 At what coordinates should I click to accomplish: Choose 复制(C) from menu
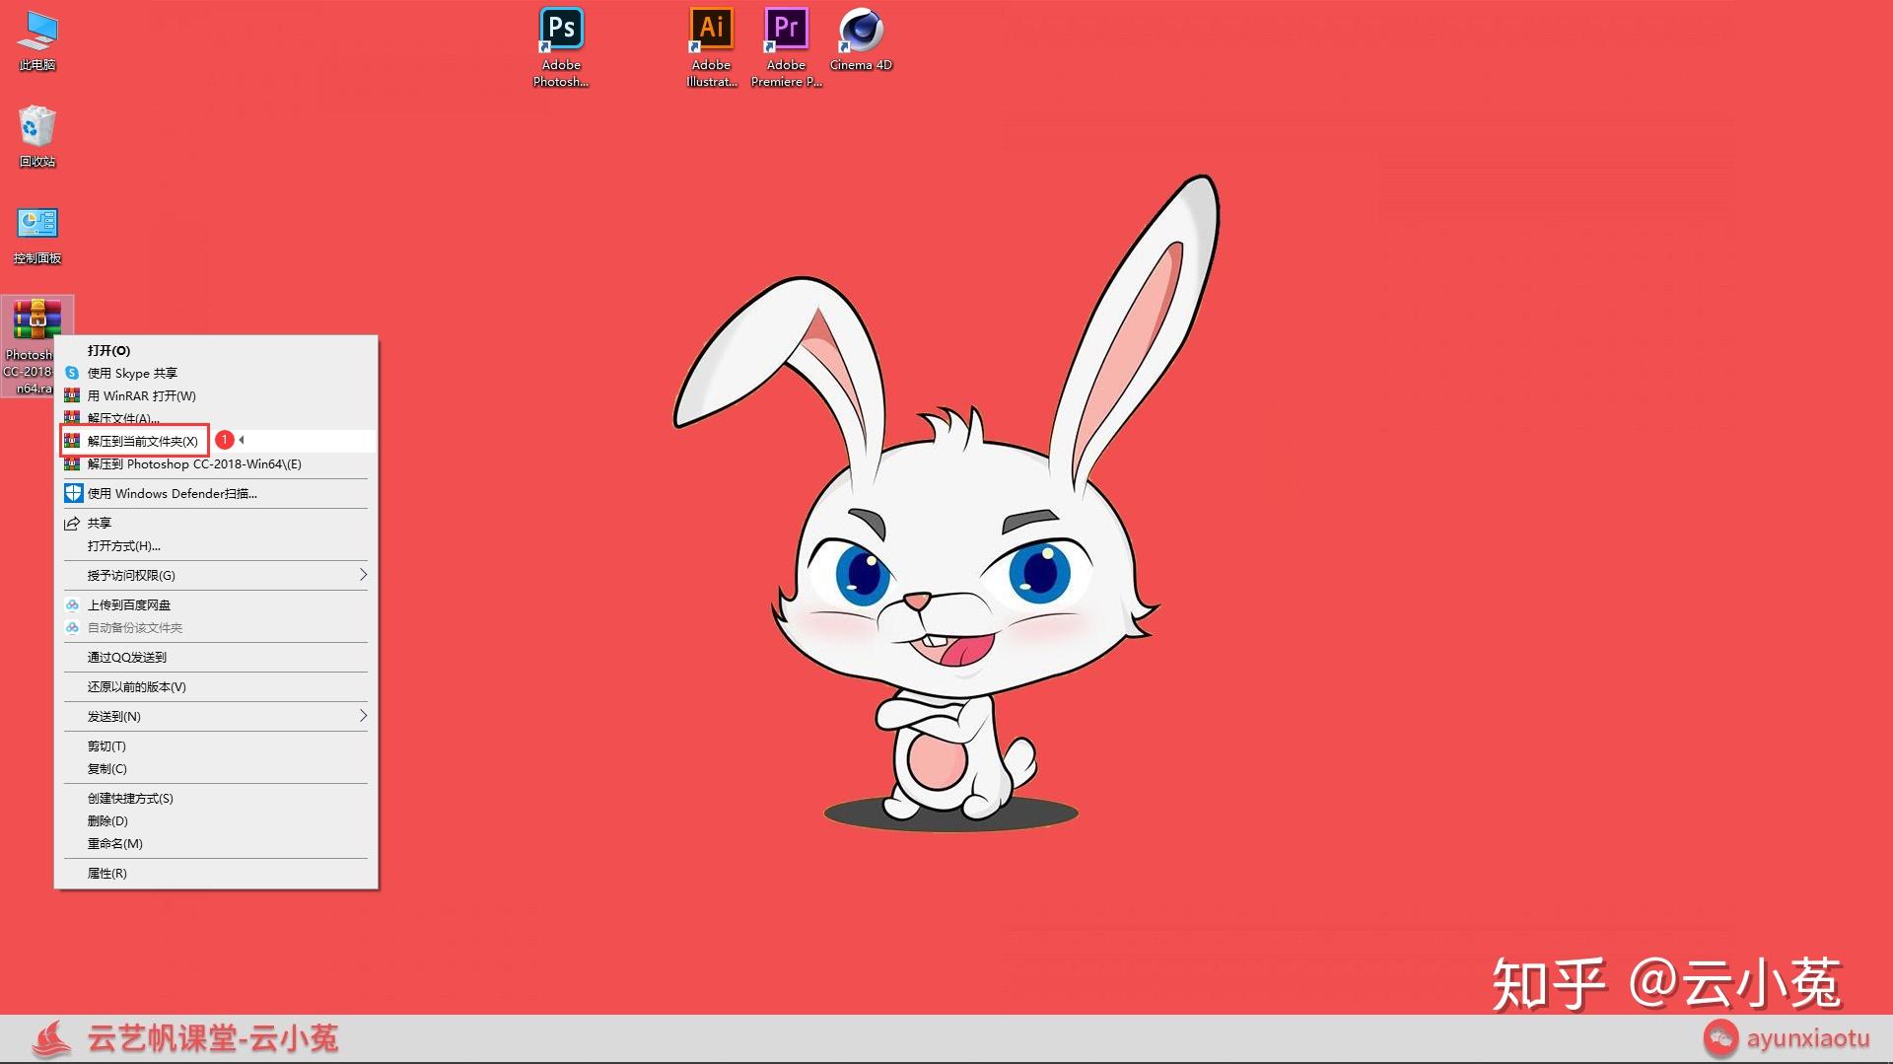(216, 769)
